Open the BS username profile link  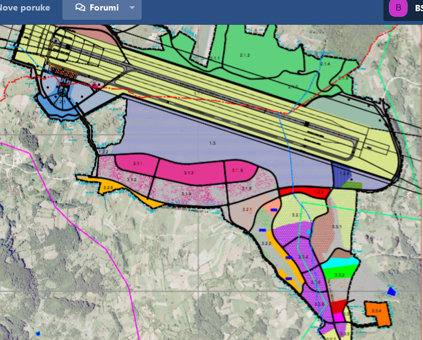click(x=416, y=8)
